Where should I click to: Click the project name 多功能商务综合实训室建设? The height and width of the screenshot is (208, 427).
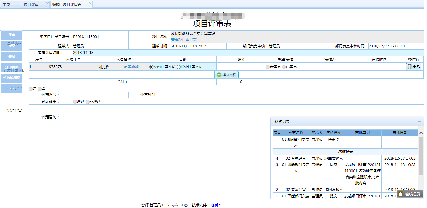193,33
